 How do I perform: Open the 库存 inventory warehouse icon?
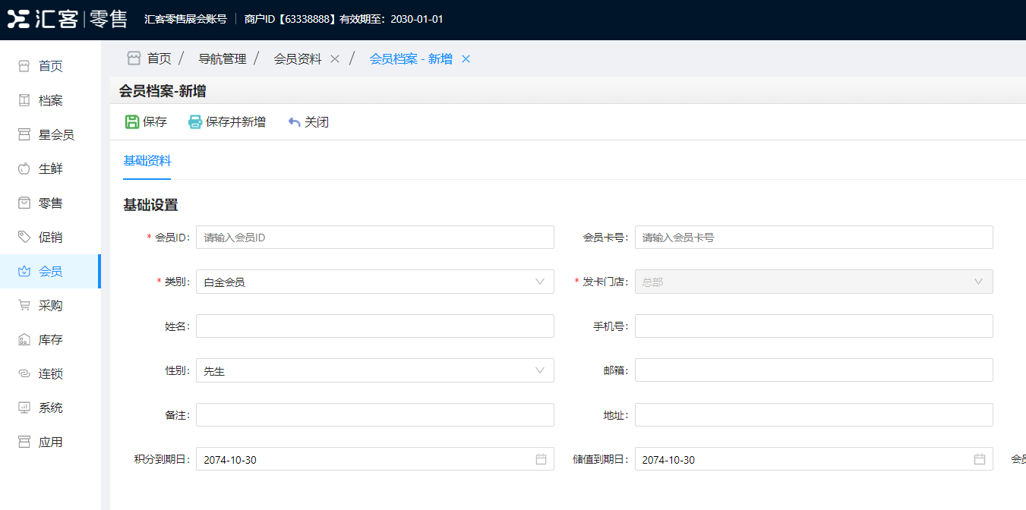point(24,340)
